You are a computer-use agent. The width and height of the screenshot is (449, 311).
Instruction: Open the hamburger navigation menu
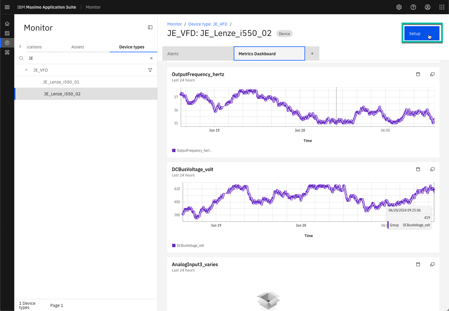point(7,7)
